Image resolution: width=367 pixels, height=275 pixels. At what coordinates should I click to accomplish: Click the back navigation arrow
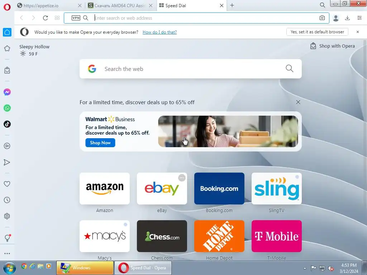22,18
